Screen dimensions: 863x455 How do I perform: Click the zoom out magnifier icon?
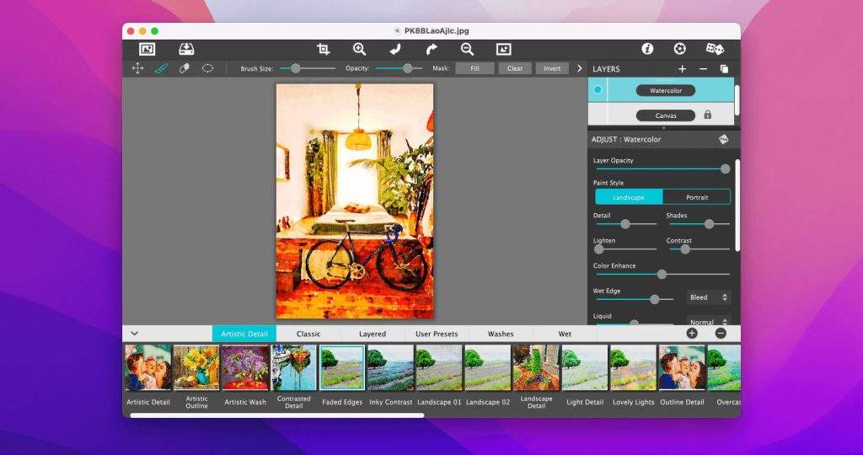pos(467,50)
